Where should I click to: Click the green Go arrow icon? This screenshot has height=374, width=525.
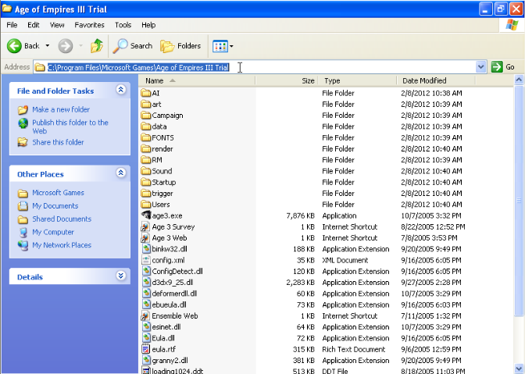click(497, 67)
